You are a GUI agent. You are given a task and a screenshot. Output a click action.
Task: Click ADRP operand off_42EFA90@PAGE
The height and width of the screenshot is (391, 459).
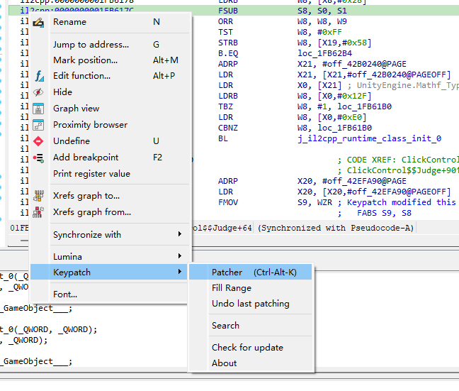[x=364, y=181]
